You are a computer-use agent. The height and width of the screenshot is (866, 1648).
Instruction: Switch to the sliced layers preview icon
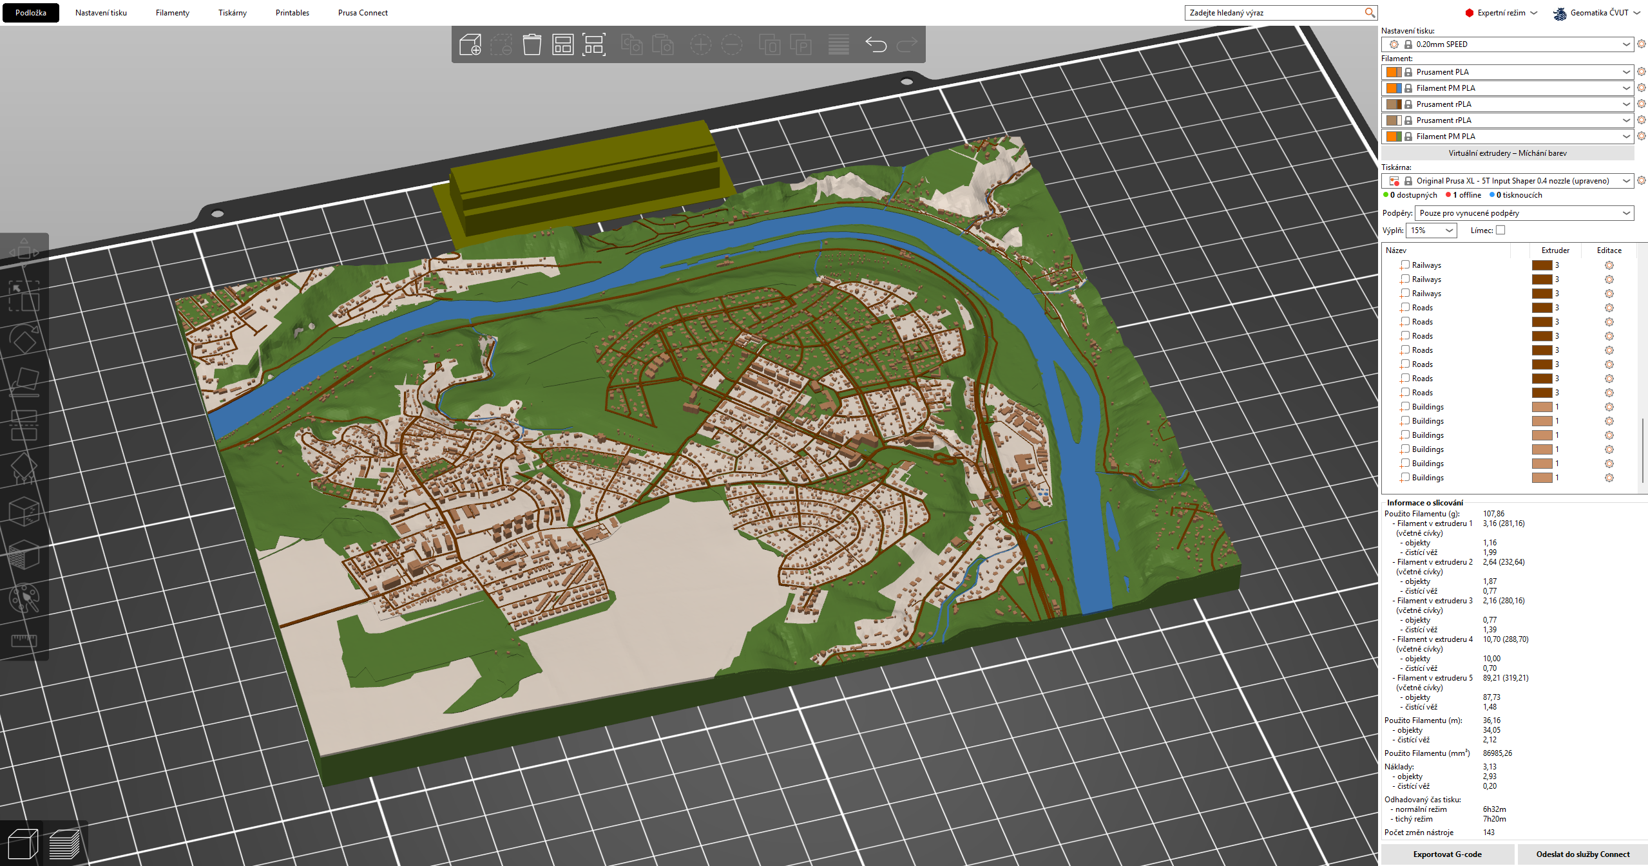coord(64,843)
